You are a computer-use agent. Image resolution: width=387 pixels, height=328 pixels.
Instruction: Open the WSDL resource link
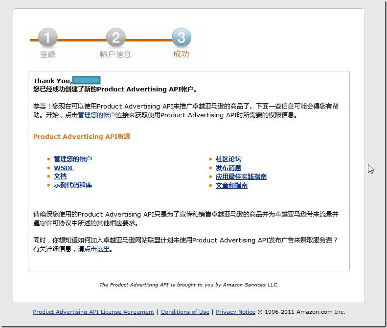64,168
